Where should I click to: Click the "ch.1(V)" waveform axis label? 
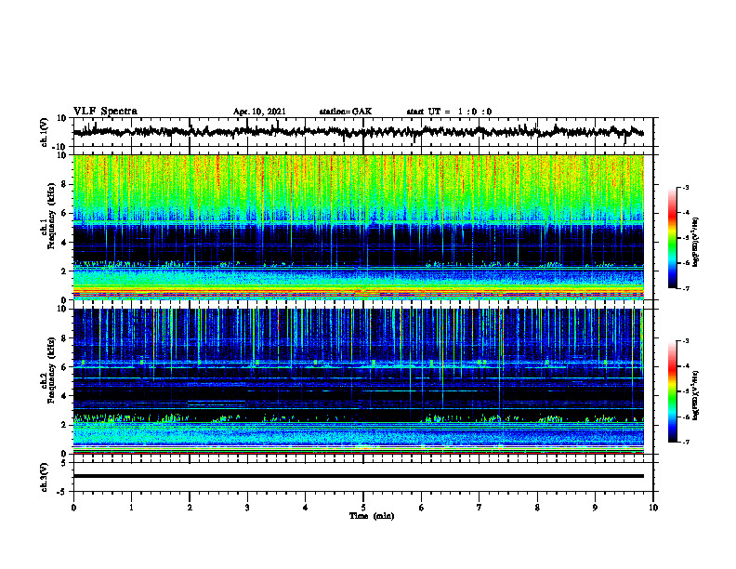(45, 132)
